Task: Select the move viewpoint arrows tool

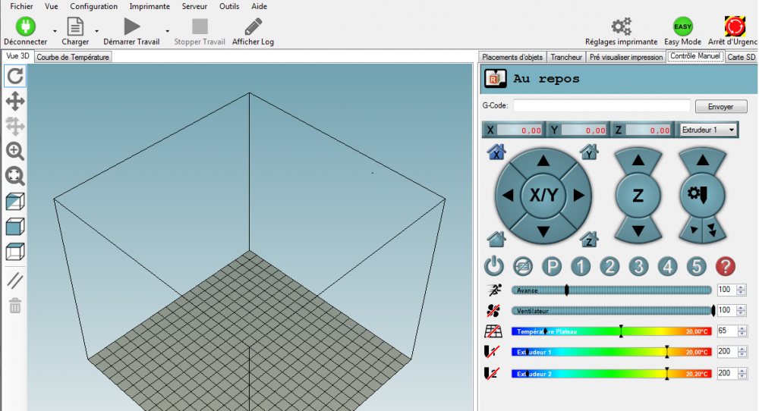Action: 15,102
